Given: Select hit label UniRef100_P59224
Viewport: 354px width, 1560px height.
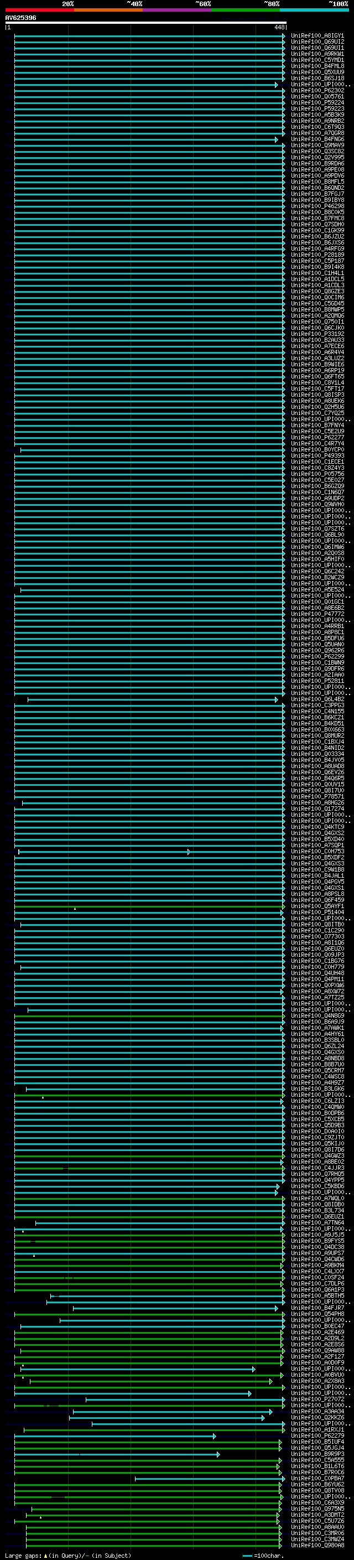Looking at the screenshot, I should click(x=317, y=102).
